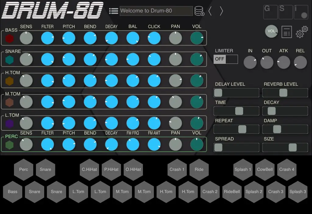Click the G button at top right
Viewport: 312px width, 214px height.
[x=271, y=12]
